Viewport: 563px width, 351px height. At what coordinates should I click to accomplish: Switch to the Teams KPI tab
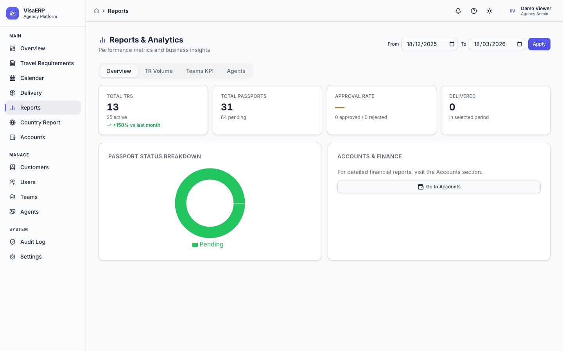[x=200, y=71]
